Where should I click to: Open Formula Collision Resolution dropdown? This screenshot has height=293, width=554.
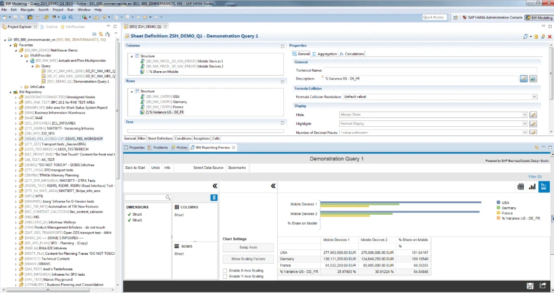[x=534, y=97]
